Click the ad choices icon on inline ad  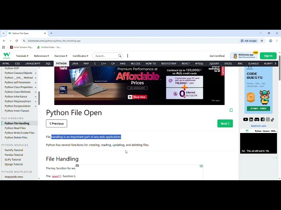coord(201,166)
